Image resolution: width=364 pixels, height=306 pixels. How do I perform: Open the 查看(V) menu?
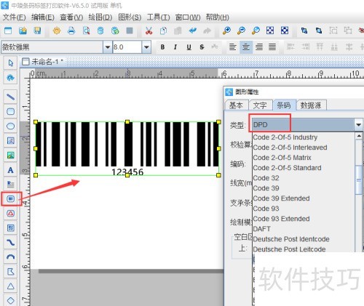tap(71, 17)
